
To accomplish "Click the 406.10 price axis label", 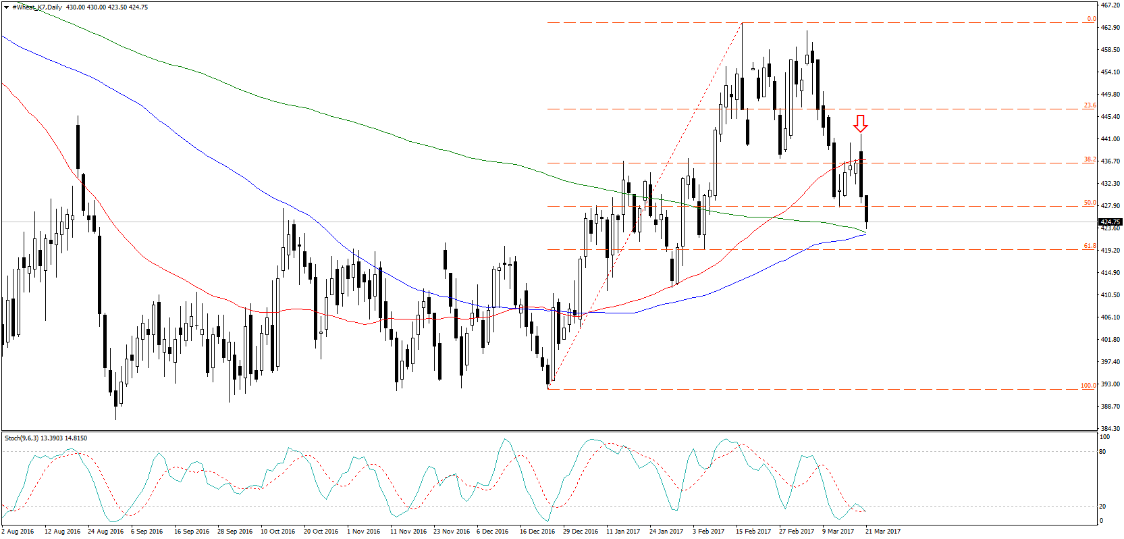I will 1110,317.
